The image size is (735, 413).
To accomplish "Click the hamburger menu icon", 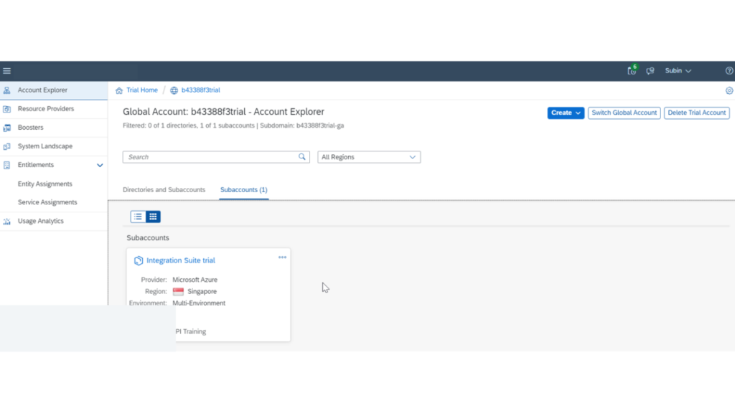I will pyautogui.click(x=7, y=71).
